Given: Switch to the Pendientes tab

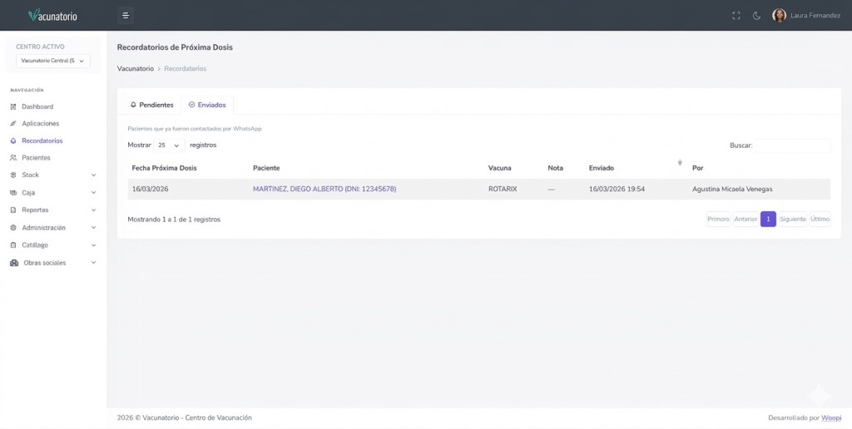Looking at the screenshot, I should click(x=151, y=105).
